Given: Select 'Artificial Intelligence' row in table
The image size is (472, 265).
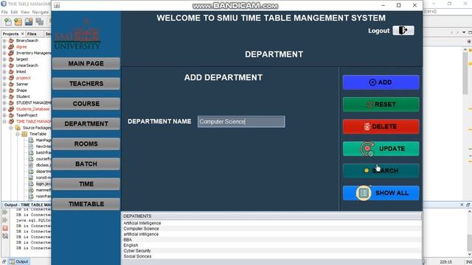Looking at the screenshot, I should tap(271, 223).
